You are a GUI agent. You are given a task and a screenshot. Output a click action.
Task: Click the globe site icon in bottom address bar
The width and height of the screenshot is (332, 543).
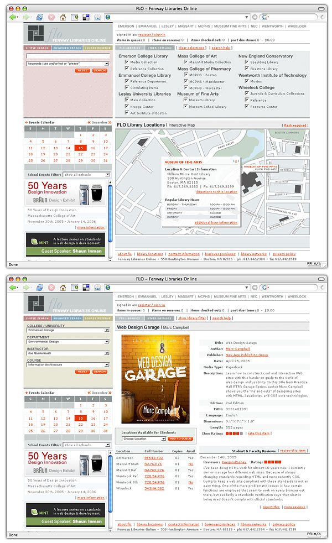(108, 288)
